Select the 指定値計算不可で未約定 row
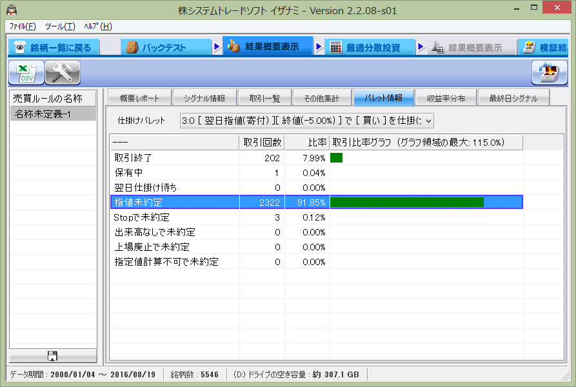The height and width of the screenshot is (387, 576). tap(317, 262)
